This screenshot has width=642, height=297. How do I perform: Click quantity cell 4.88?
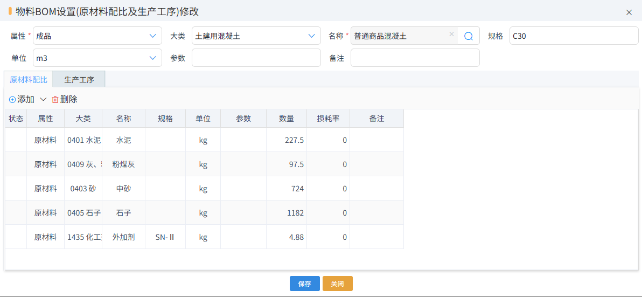tap(287, 237)
